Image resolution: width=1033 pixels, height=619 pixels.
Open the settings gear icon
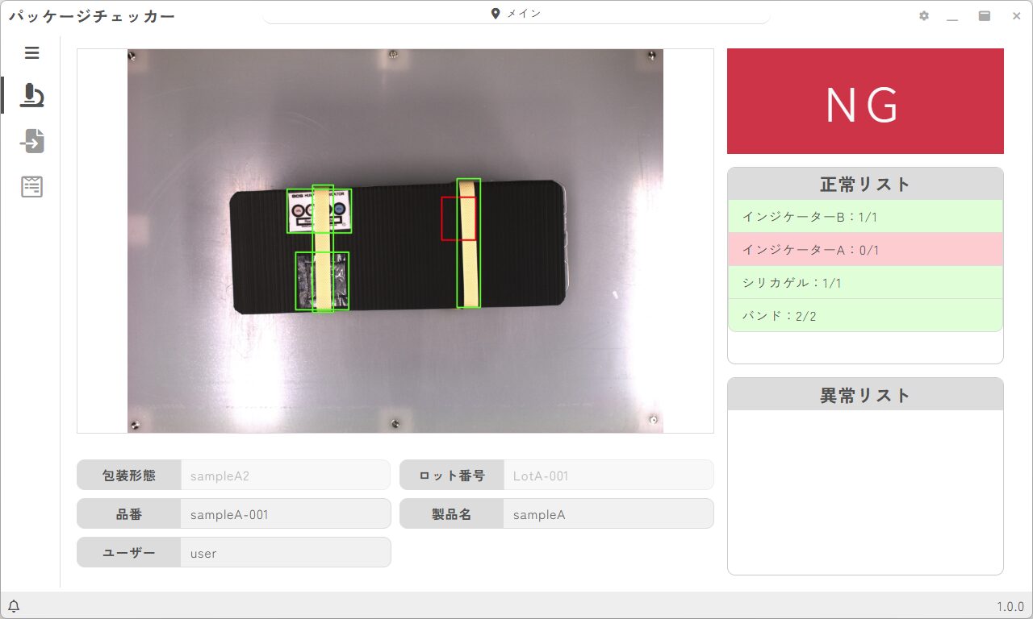924,15
